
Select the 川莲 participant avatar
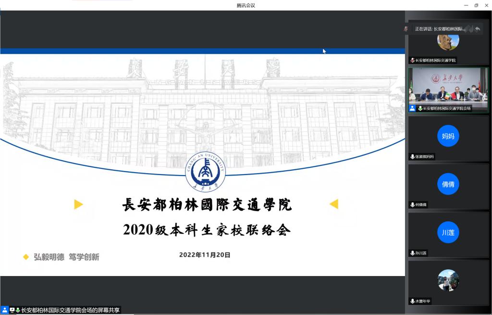(448, 232)
